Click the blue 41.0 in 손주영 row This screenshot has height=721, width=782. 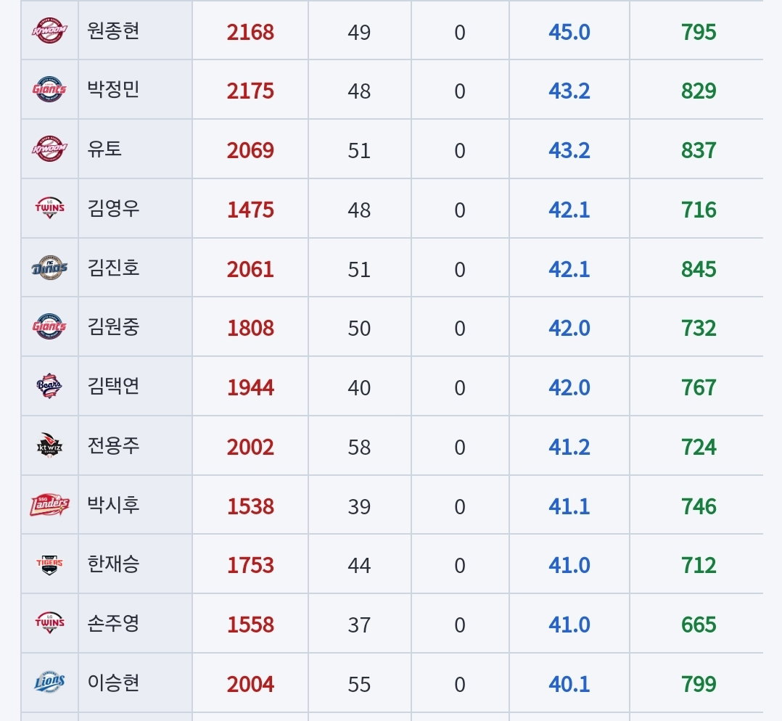tap(569, 625)
